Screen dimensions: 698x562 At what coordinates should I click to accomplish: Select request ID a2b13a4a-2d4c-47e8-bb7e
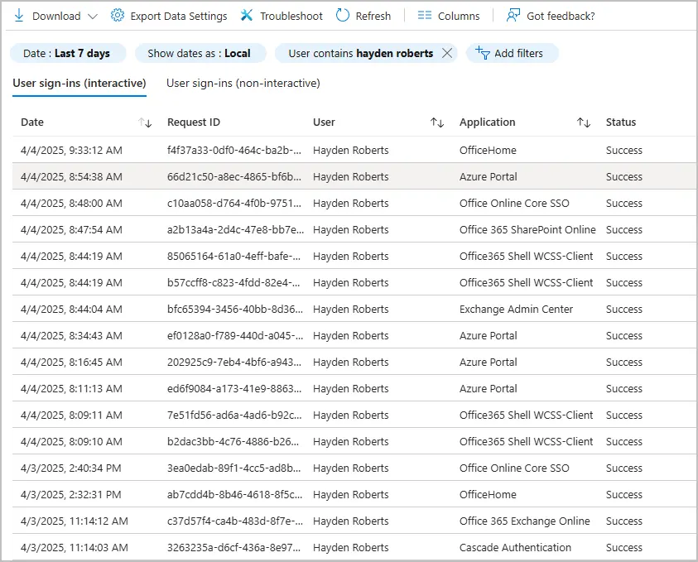(235, 229)
